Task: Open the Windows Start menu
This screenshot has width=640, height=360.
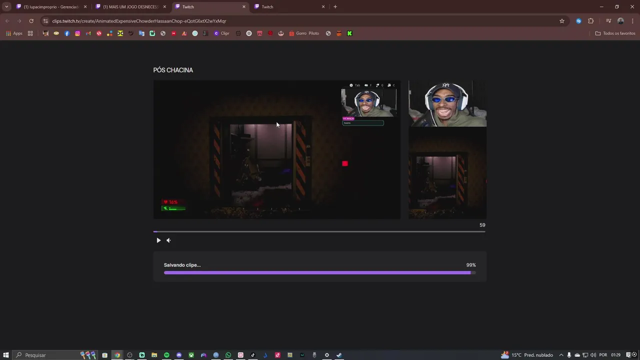Action: pyautogui.click(x=6, y=355)
